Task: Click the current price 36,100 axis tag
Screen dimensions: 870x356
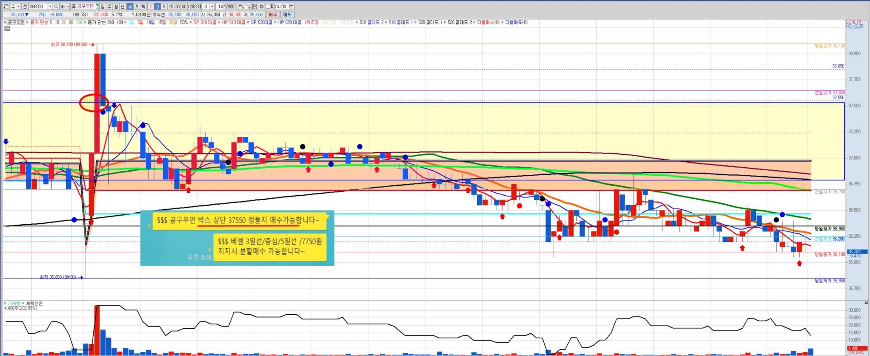Action: [857, 252]
